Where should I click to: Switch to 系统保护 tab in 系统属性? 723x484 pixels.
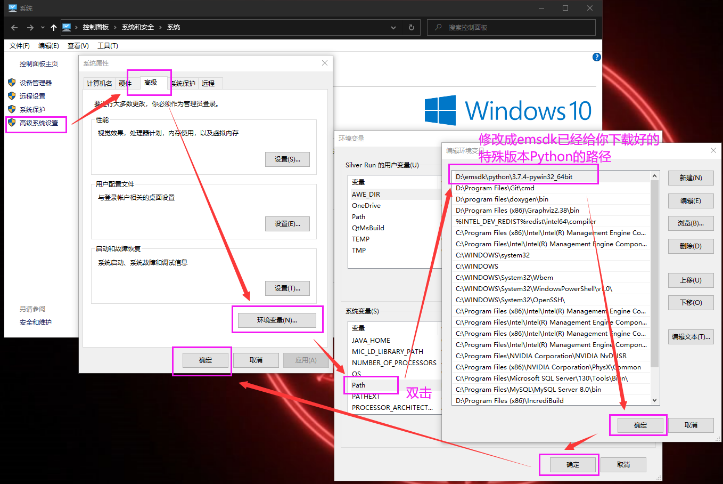pyautogui.click(x=183, y=84)
